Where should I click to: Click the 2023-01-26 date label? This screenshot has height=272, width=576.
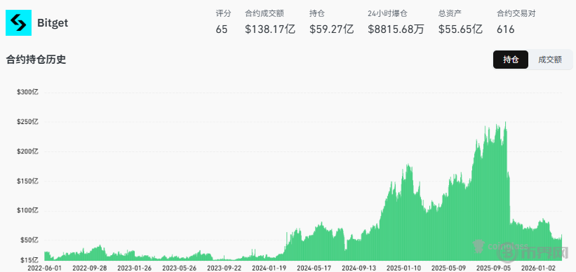pyautogui.click(x=135, y=268)
